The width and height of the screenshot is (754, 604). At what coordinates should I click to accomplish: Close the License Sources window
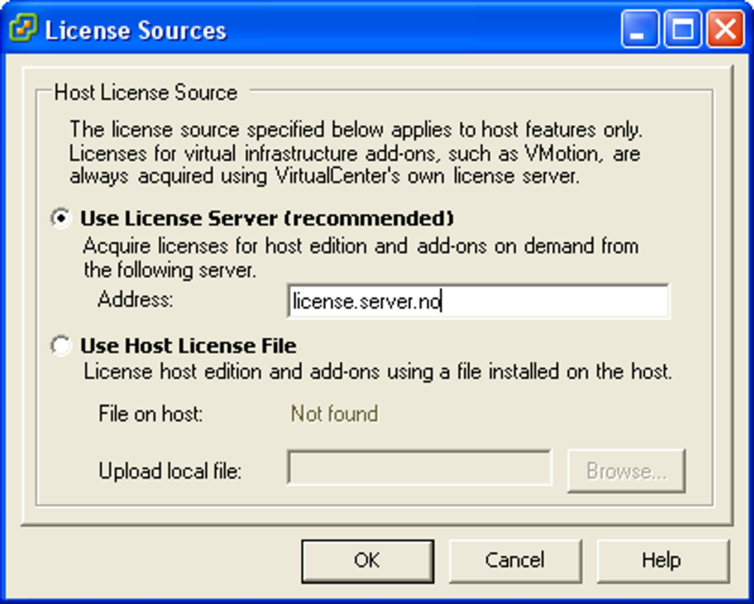(x=725, y=29)
